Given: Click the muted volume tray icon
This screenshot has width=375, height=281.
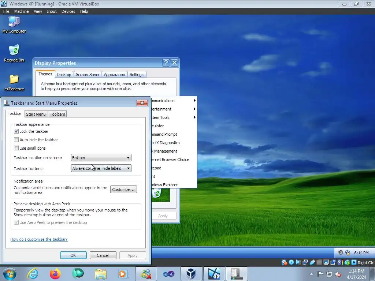Looking at the screenshot, I should pyautogui.click(x=338, y=274).
